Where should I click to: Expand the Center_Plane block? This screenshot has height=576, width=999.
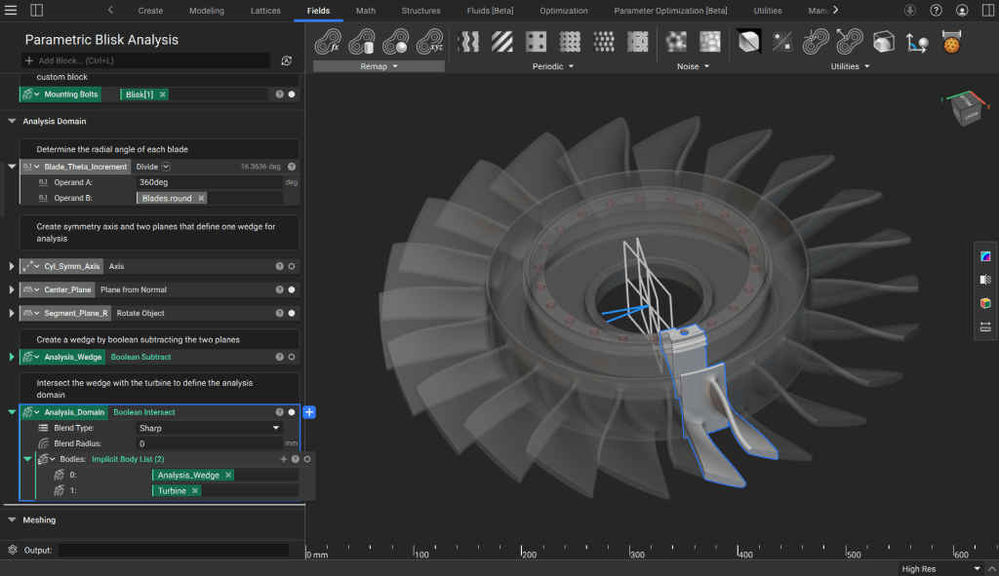pos(12,289)
